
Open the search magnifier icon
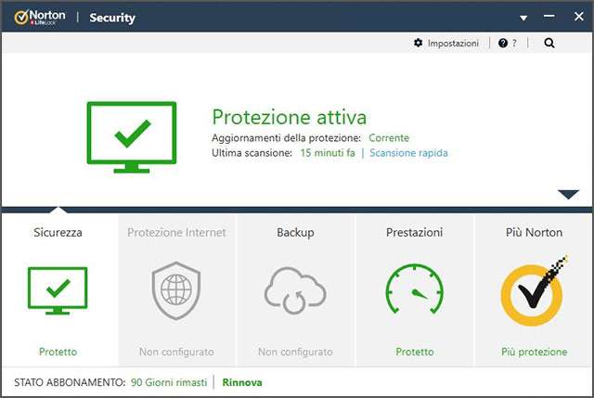[x=549, y=43]
